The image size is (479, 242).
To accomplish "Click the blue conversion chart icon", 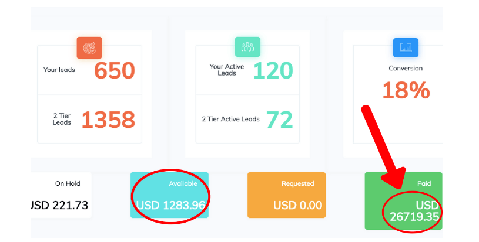I will (406, 47).
